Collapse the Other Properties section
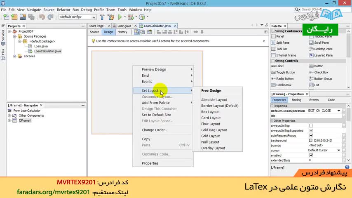Screen dimensions: 352x198 point(272,121)
